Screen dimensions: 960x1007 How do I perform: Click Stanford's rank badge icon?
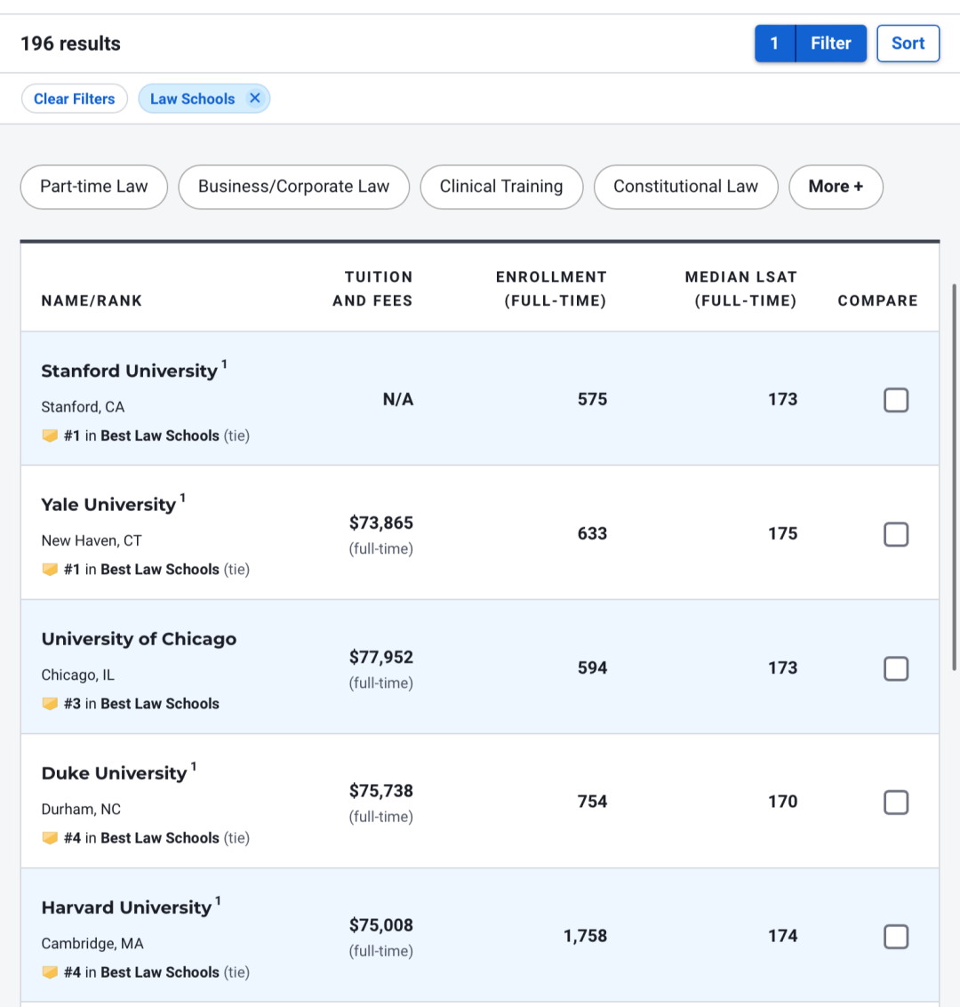(50, 436)
